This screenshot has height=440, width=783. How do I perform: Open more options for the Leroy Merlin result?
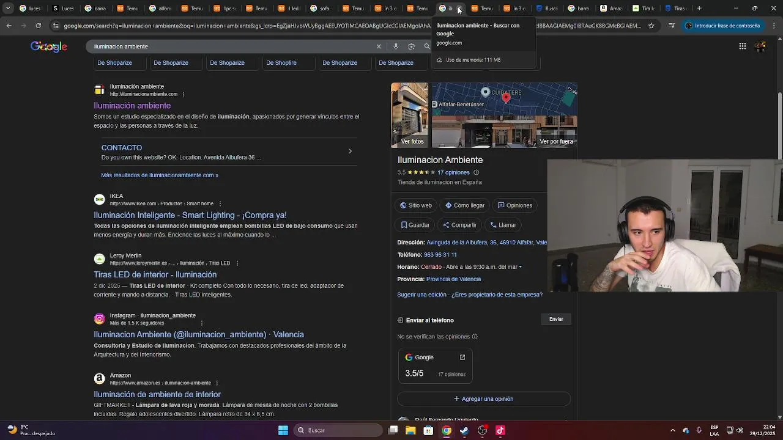click(x=237, y=263)
